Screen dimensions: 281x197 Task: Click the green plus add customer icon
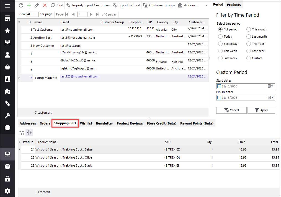(x=29, y=5)
